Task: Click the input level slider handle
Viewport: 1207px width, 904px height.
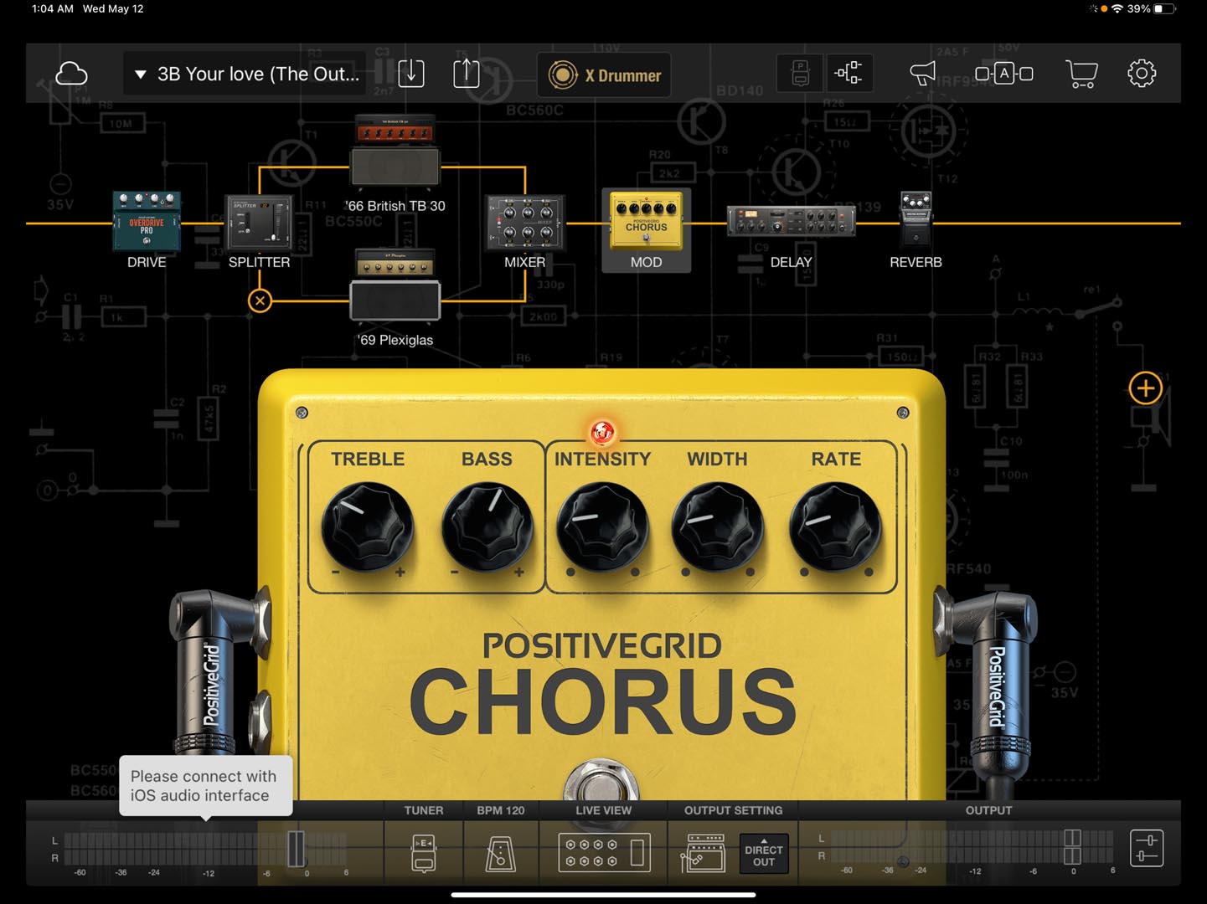Action: pyautogui.click(x=296, y=849)
